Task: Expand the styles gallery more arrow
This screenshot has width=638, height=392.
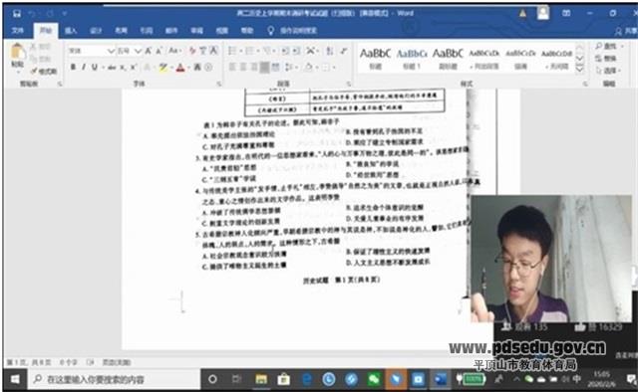Action: (x=580, y=70)
